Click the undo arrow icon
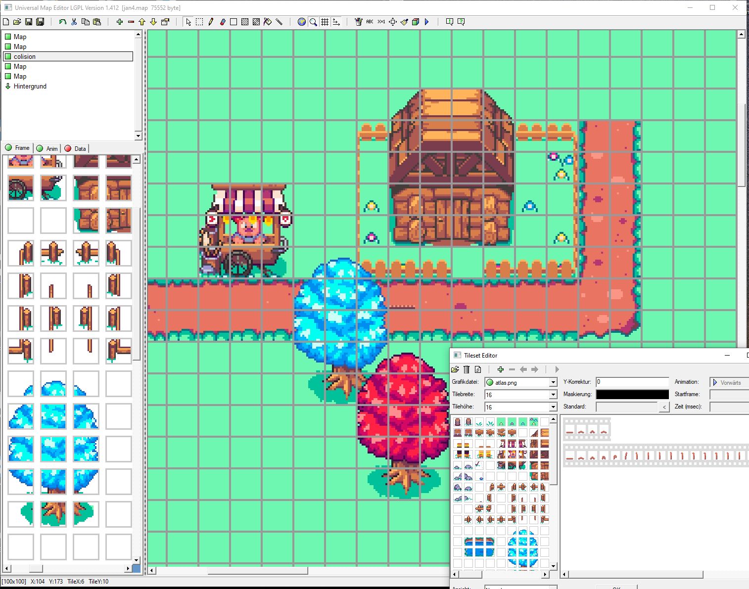Screen dimensions: 749x589 tap(62, 22)
